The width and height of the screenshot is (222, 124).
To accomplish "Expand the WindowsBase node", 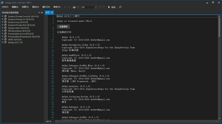I will click(x=3, y=31).
